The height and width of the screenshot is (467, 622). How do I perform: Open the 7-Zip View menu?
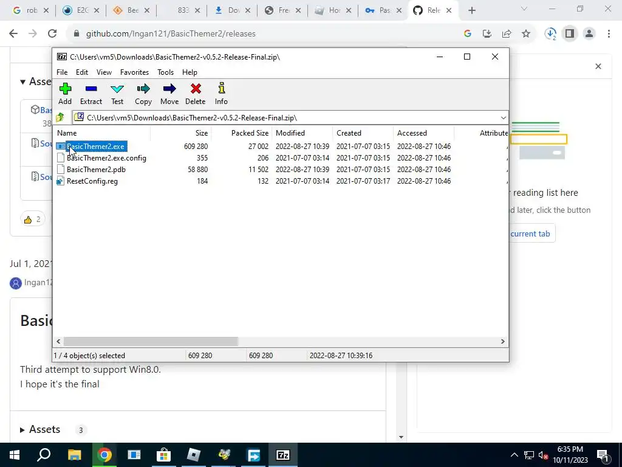point(104,72)
